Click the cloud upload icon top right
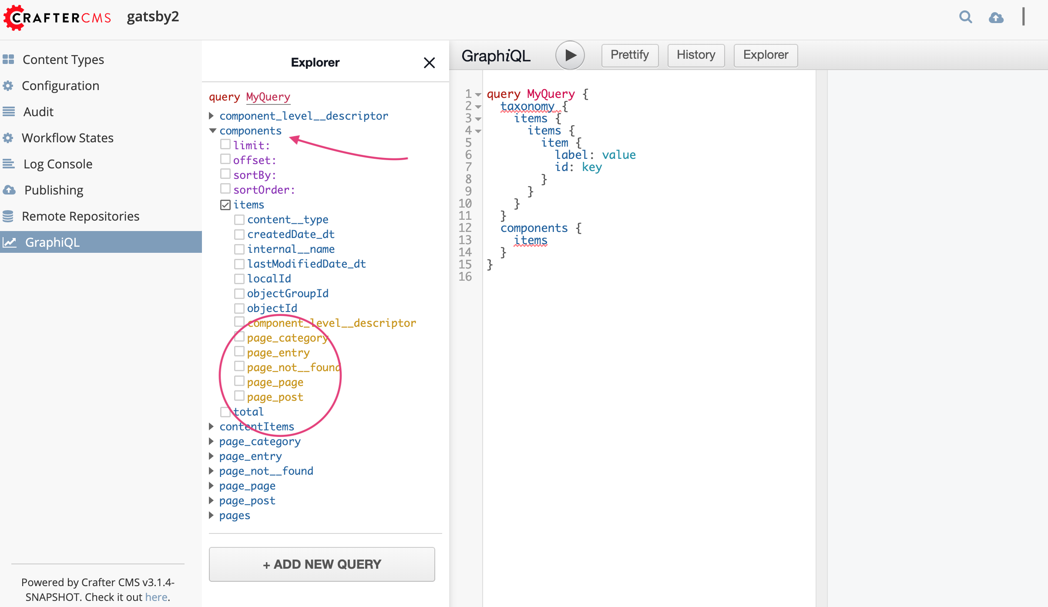Screen dimensions: 1048x607 pyautogui.click(x=997, y=17)
